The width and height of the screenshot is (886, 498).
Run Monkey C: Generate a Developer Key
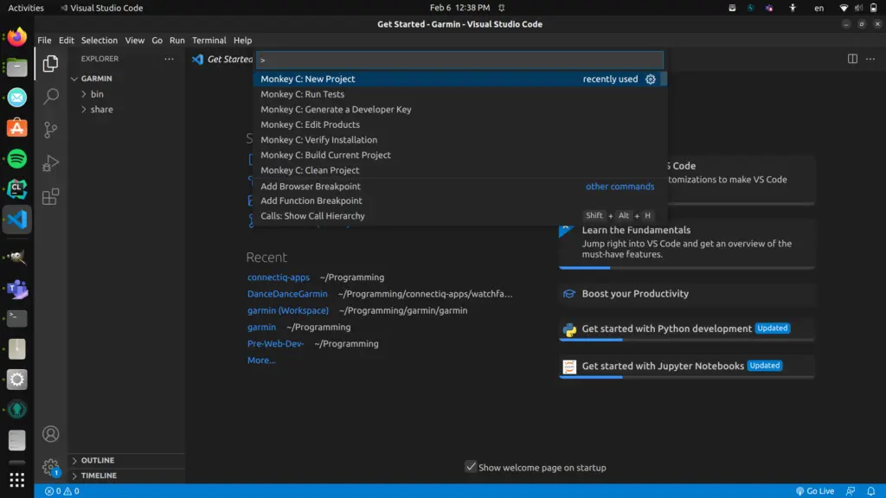point(460,110)
